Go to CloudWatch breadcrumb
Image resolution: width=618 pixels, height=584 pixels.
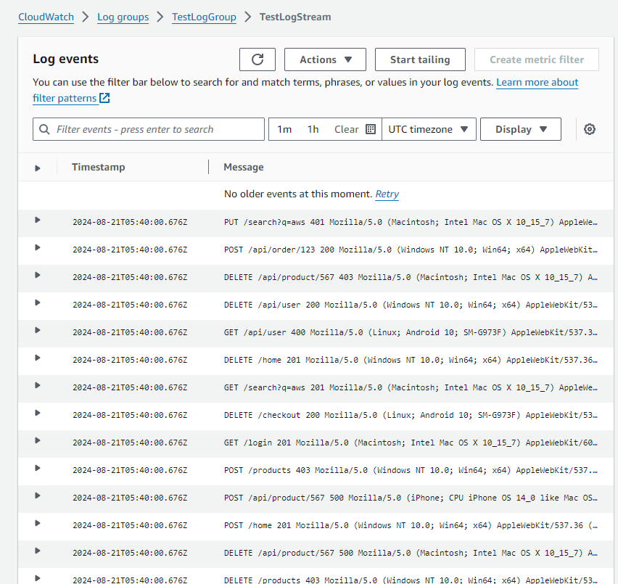coord(46,17)
